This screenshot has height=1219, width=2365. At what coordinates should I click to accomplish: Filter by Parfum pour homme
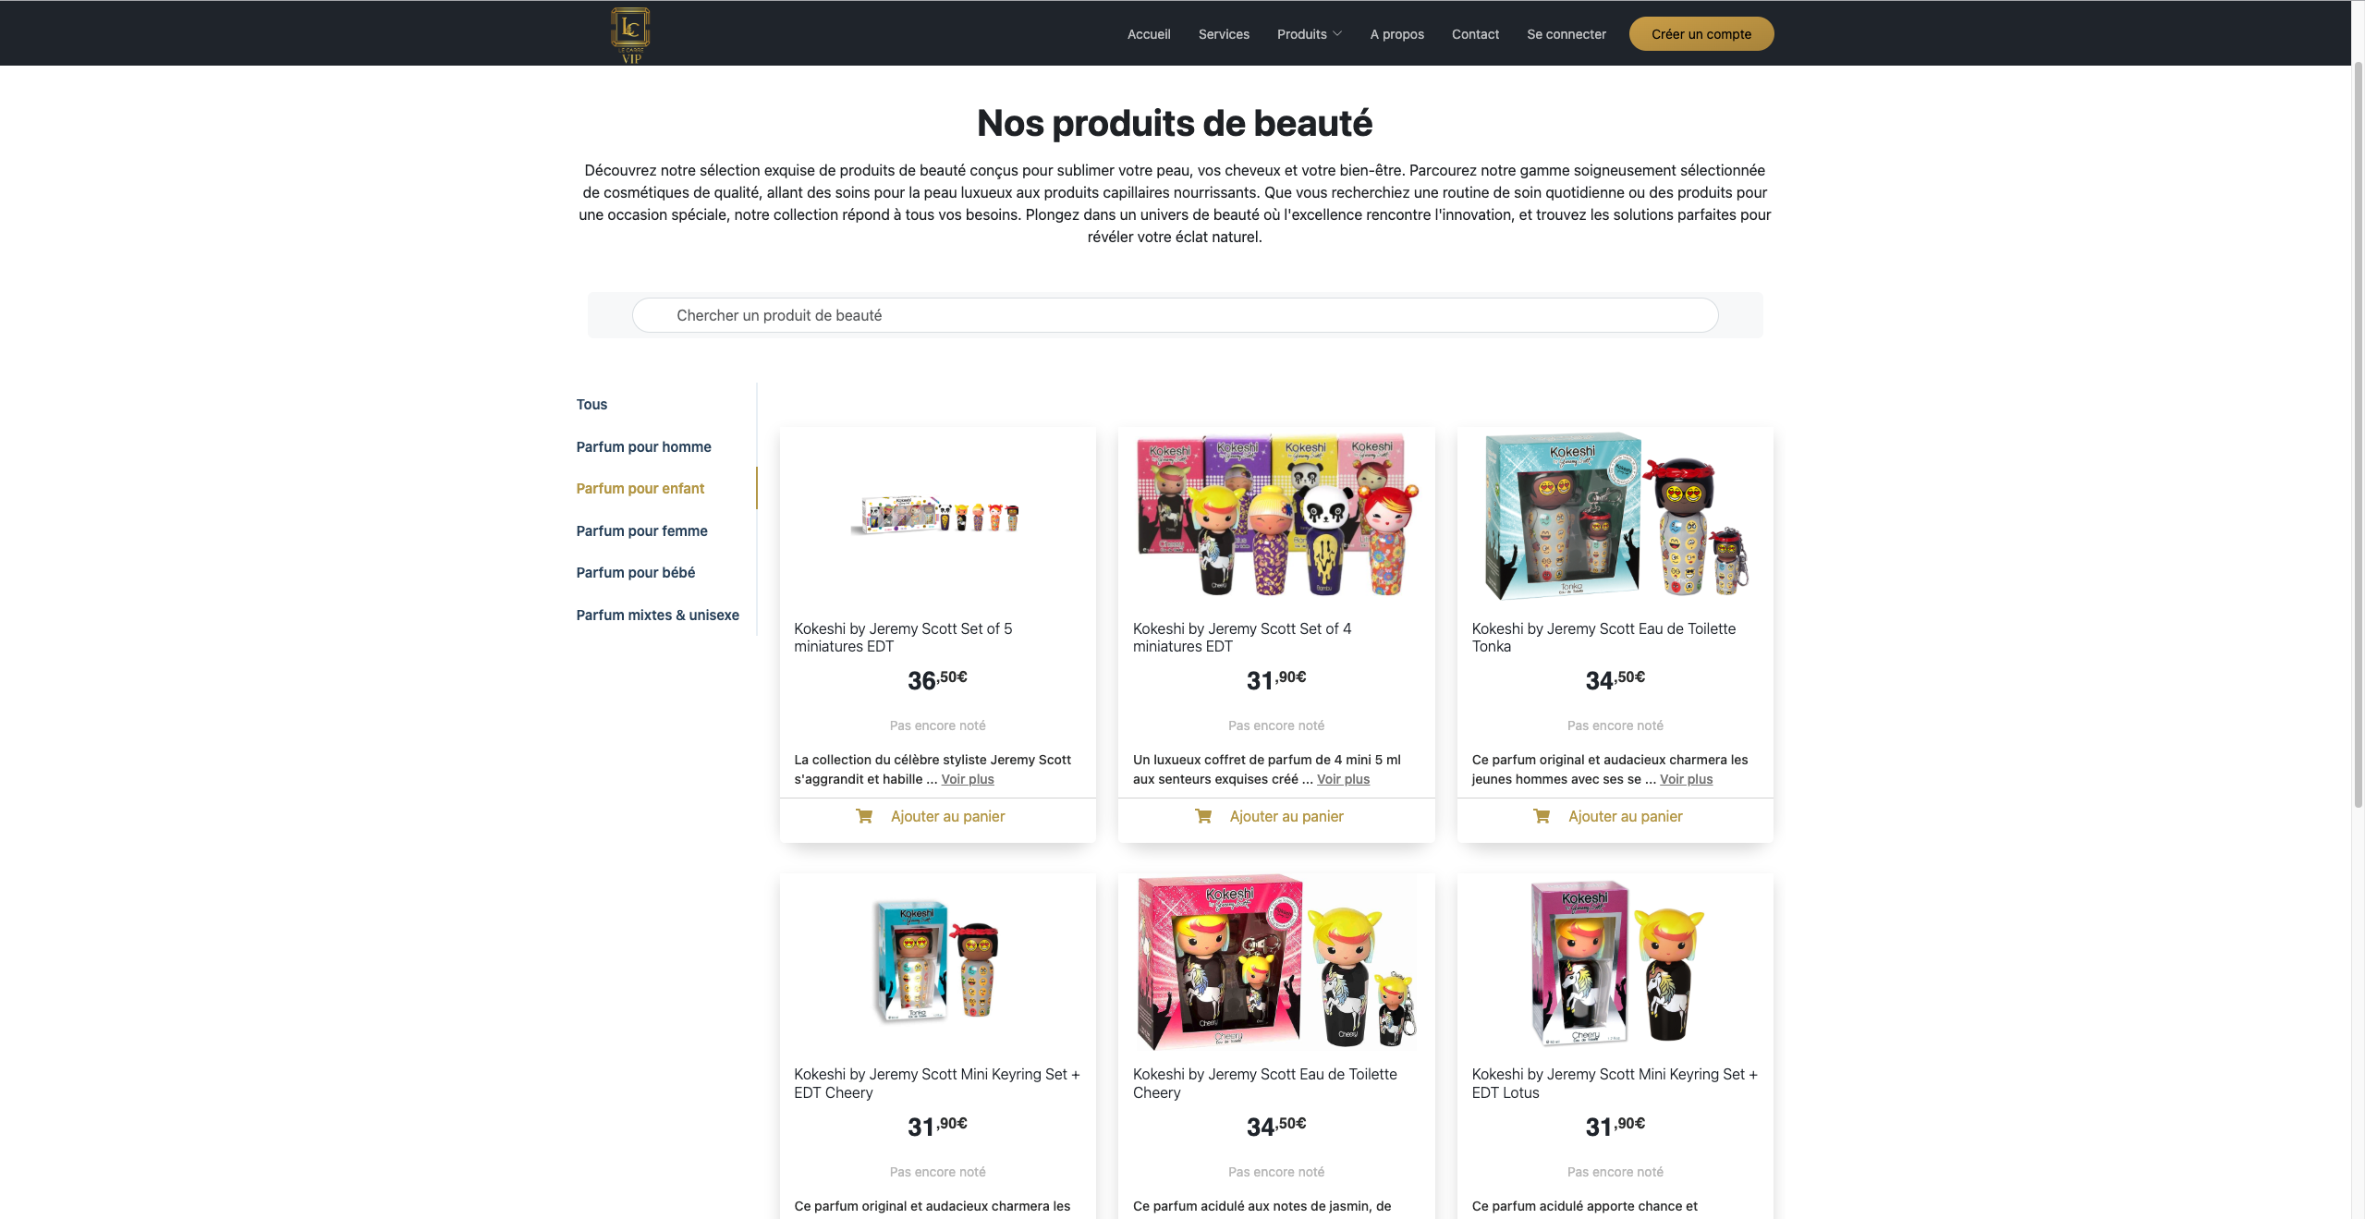(643, 446)
